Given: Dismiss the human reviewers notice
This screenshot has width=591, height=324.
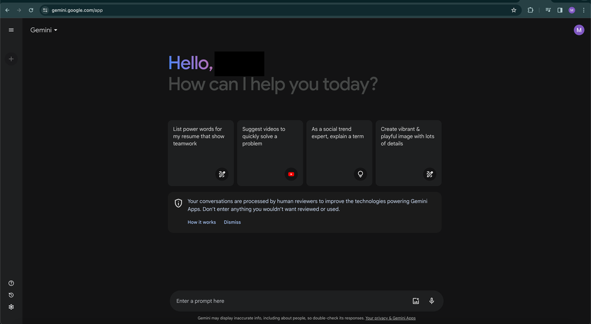Looking at the screenshot, I should [x=232, y=222].
